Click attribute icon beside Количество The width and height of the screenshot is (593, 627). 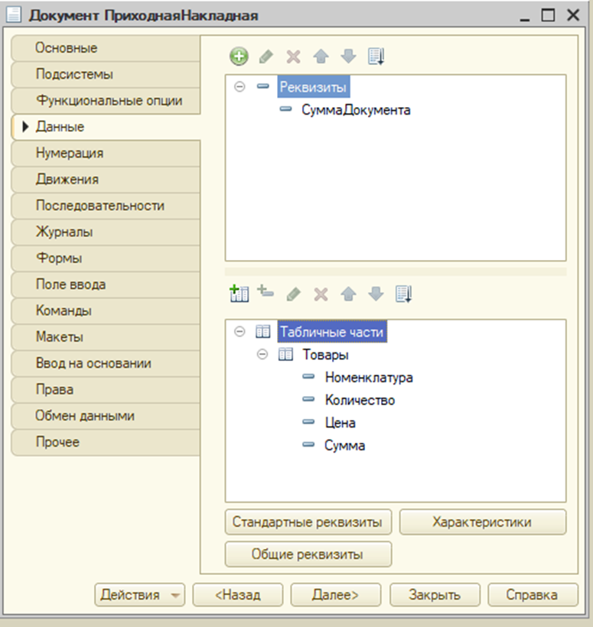pos(308,399)
